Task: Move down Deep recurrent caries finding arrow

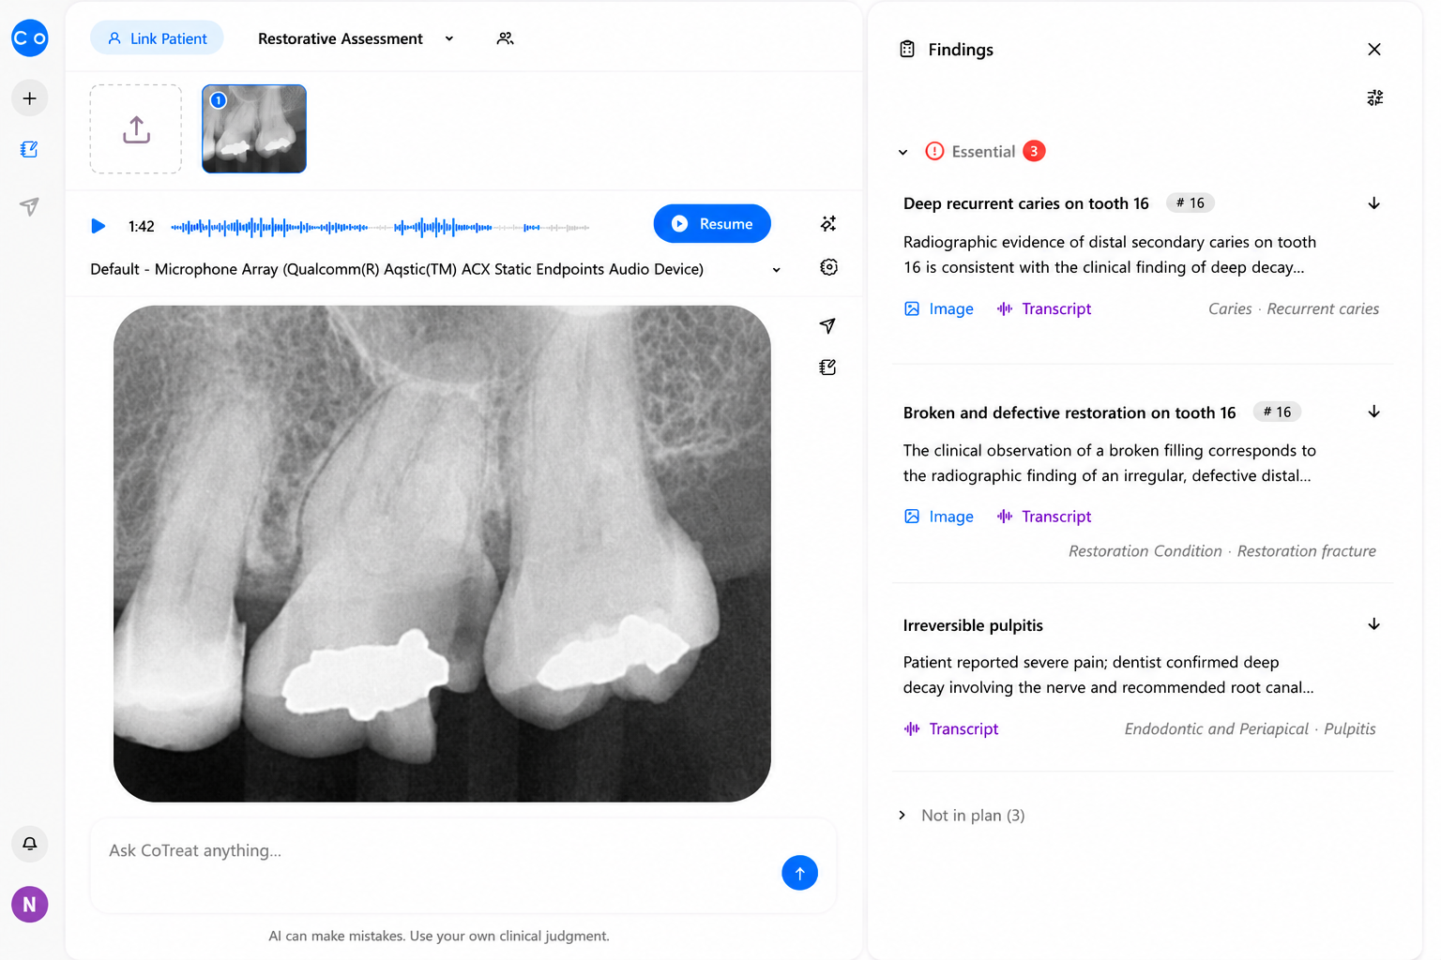Action: 1373,203
